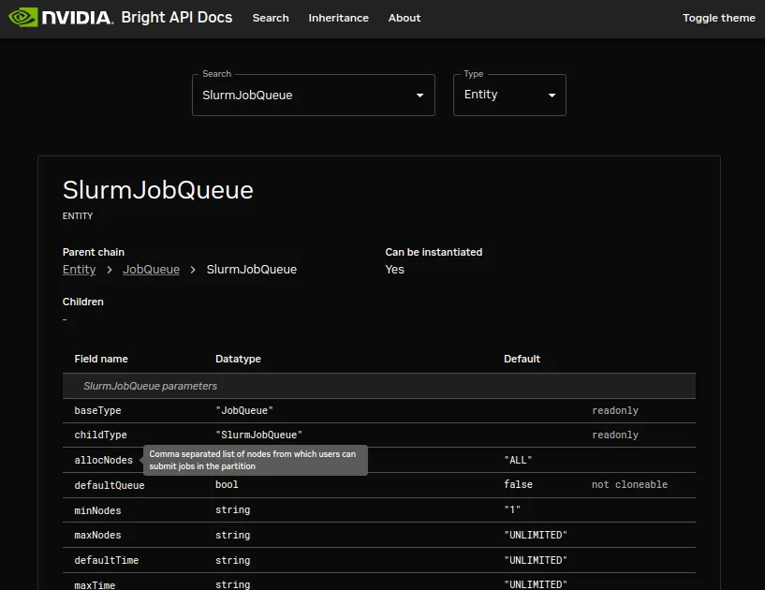Select the maxNodes field name
The image size is (765, 590).
click(x=97, y=536)
